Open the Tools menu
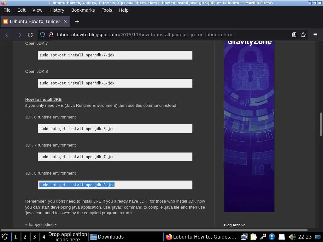Viewport: 323px width, 242px height. [x=107, y=10]
